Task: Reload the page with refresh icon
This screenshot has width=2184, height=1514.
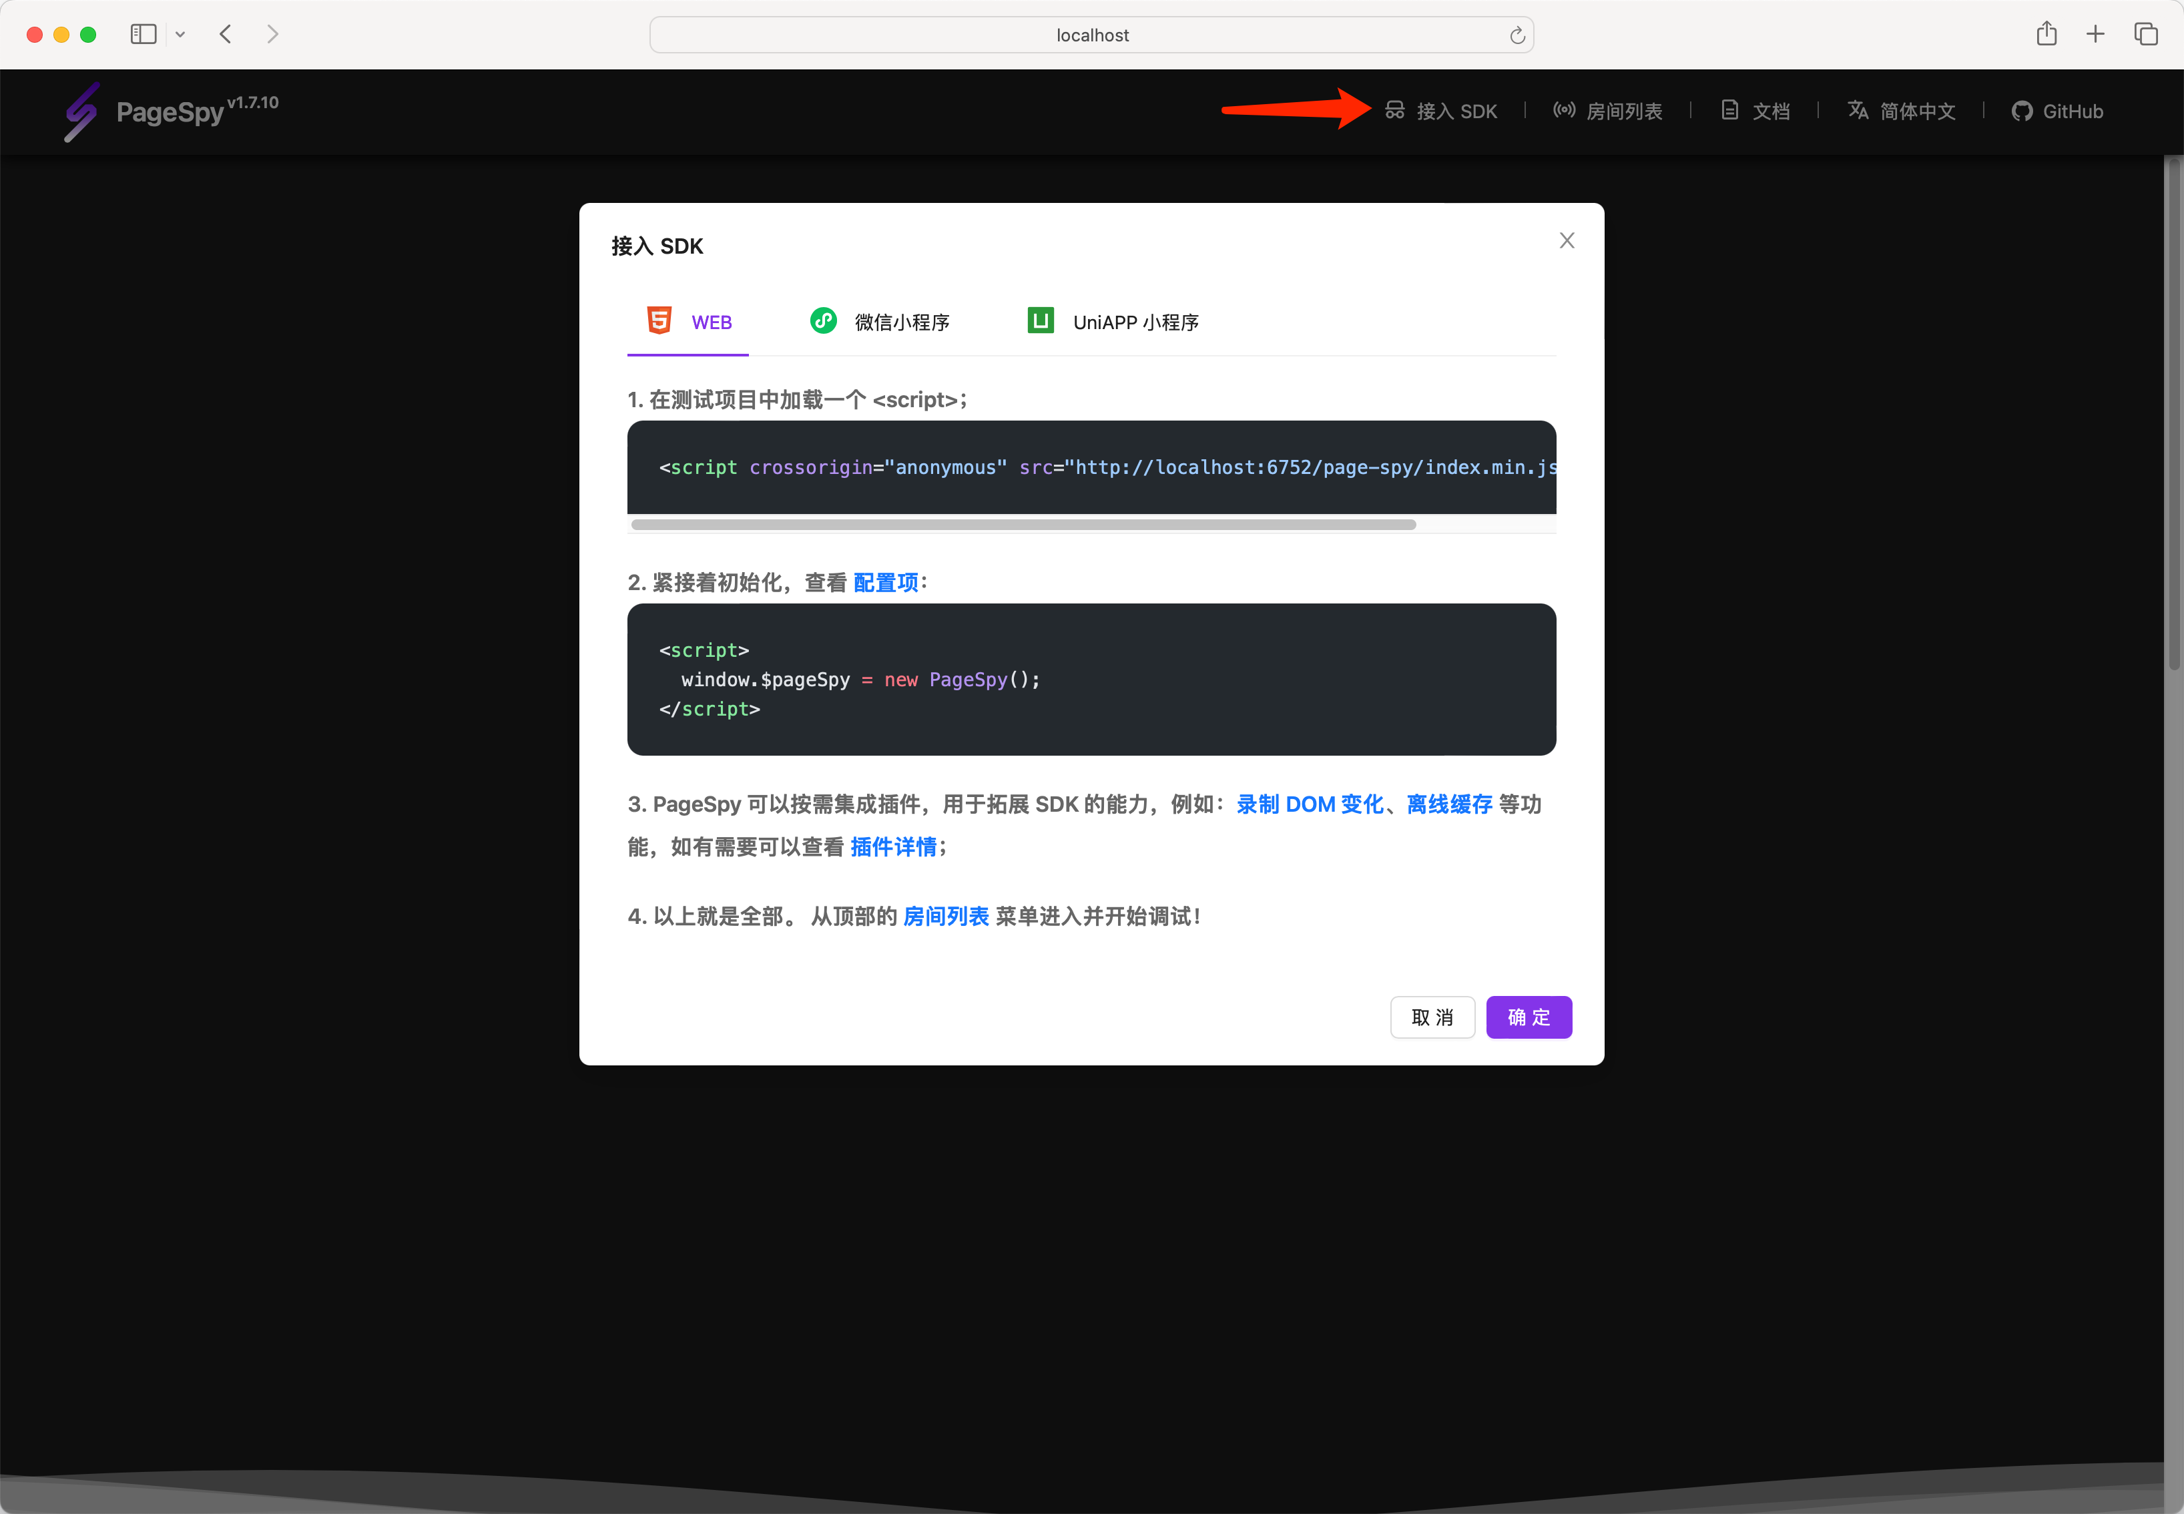Action: pos(1517,35)
